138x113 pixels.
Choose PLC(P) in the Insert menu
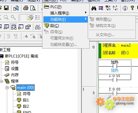tap(66, 7)
